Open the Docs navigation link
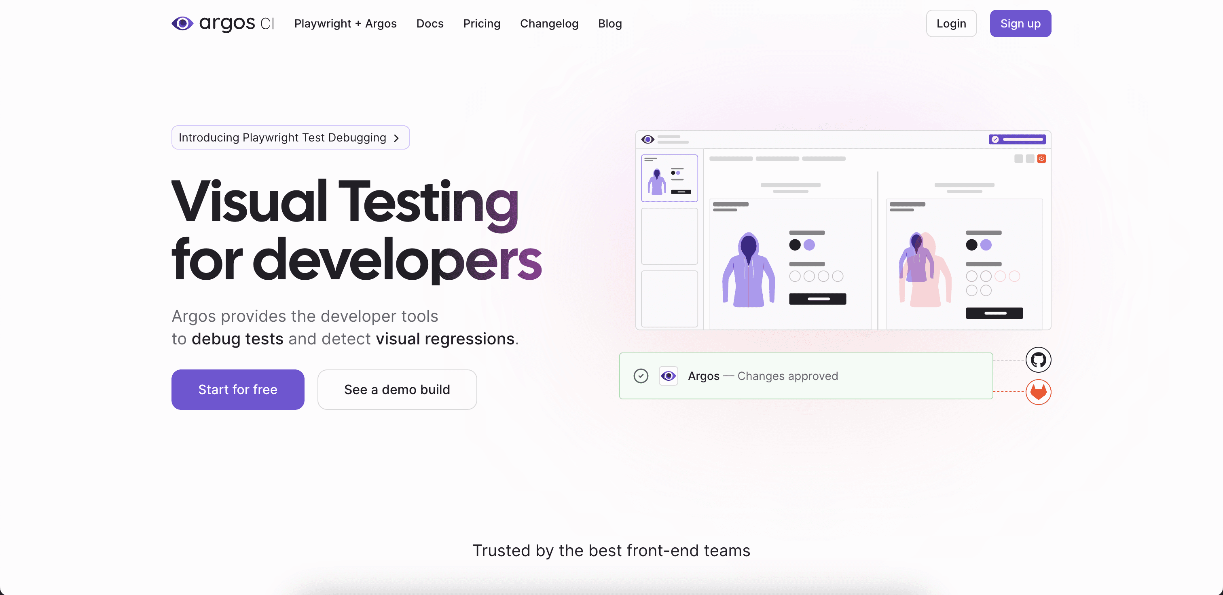Screen dimensions: 1223x595 (430, 23)
